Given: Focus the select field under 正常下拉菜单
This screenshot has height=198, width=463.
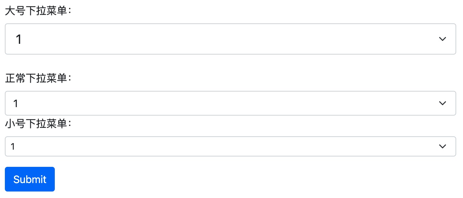Looking at the screenshot, I should [230, 103].
